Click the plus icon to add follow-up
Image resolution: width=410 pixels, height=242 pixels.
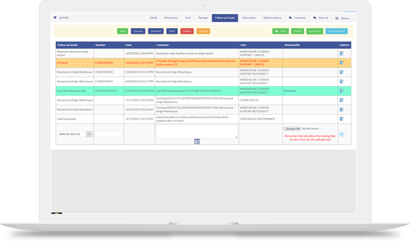pos(341,134)
